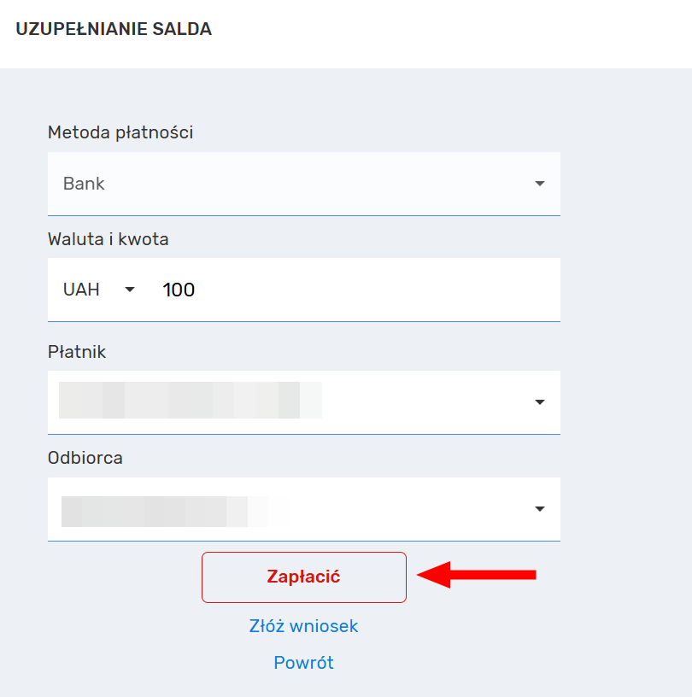Go back via the Powrót link
The height and width of the screenshot is (697, 692).
303,663
